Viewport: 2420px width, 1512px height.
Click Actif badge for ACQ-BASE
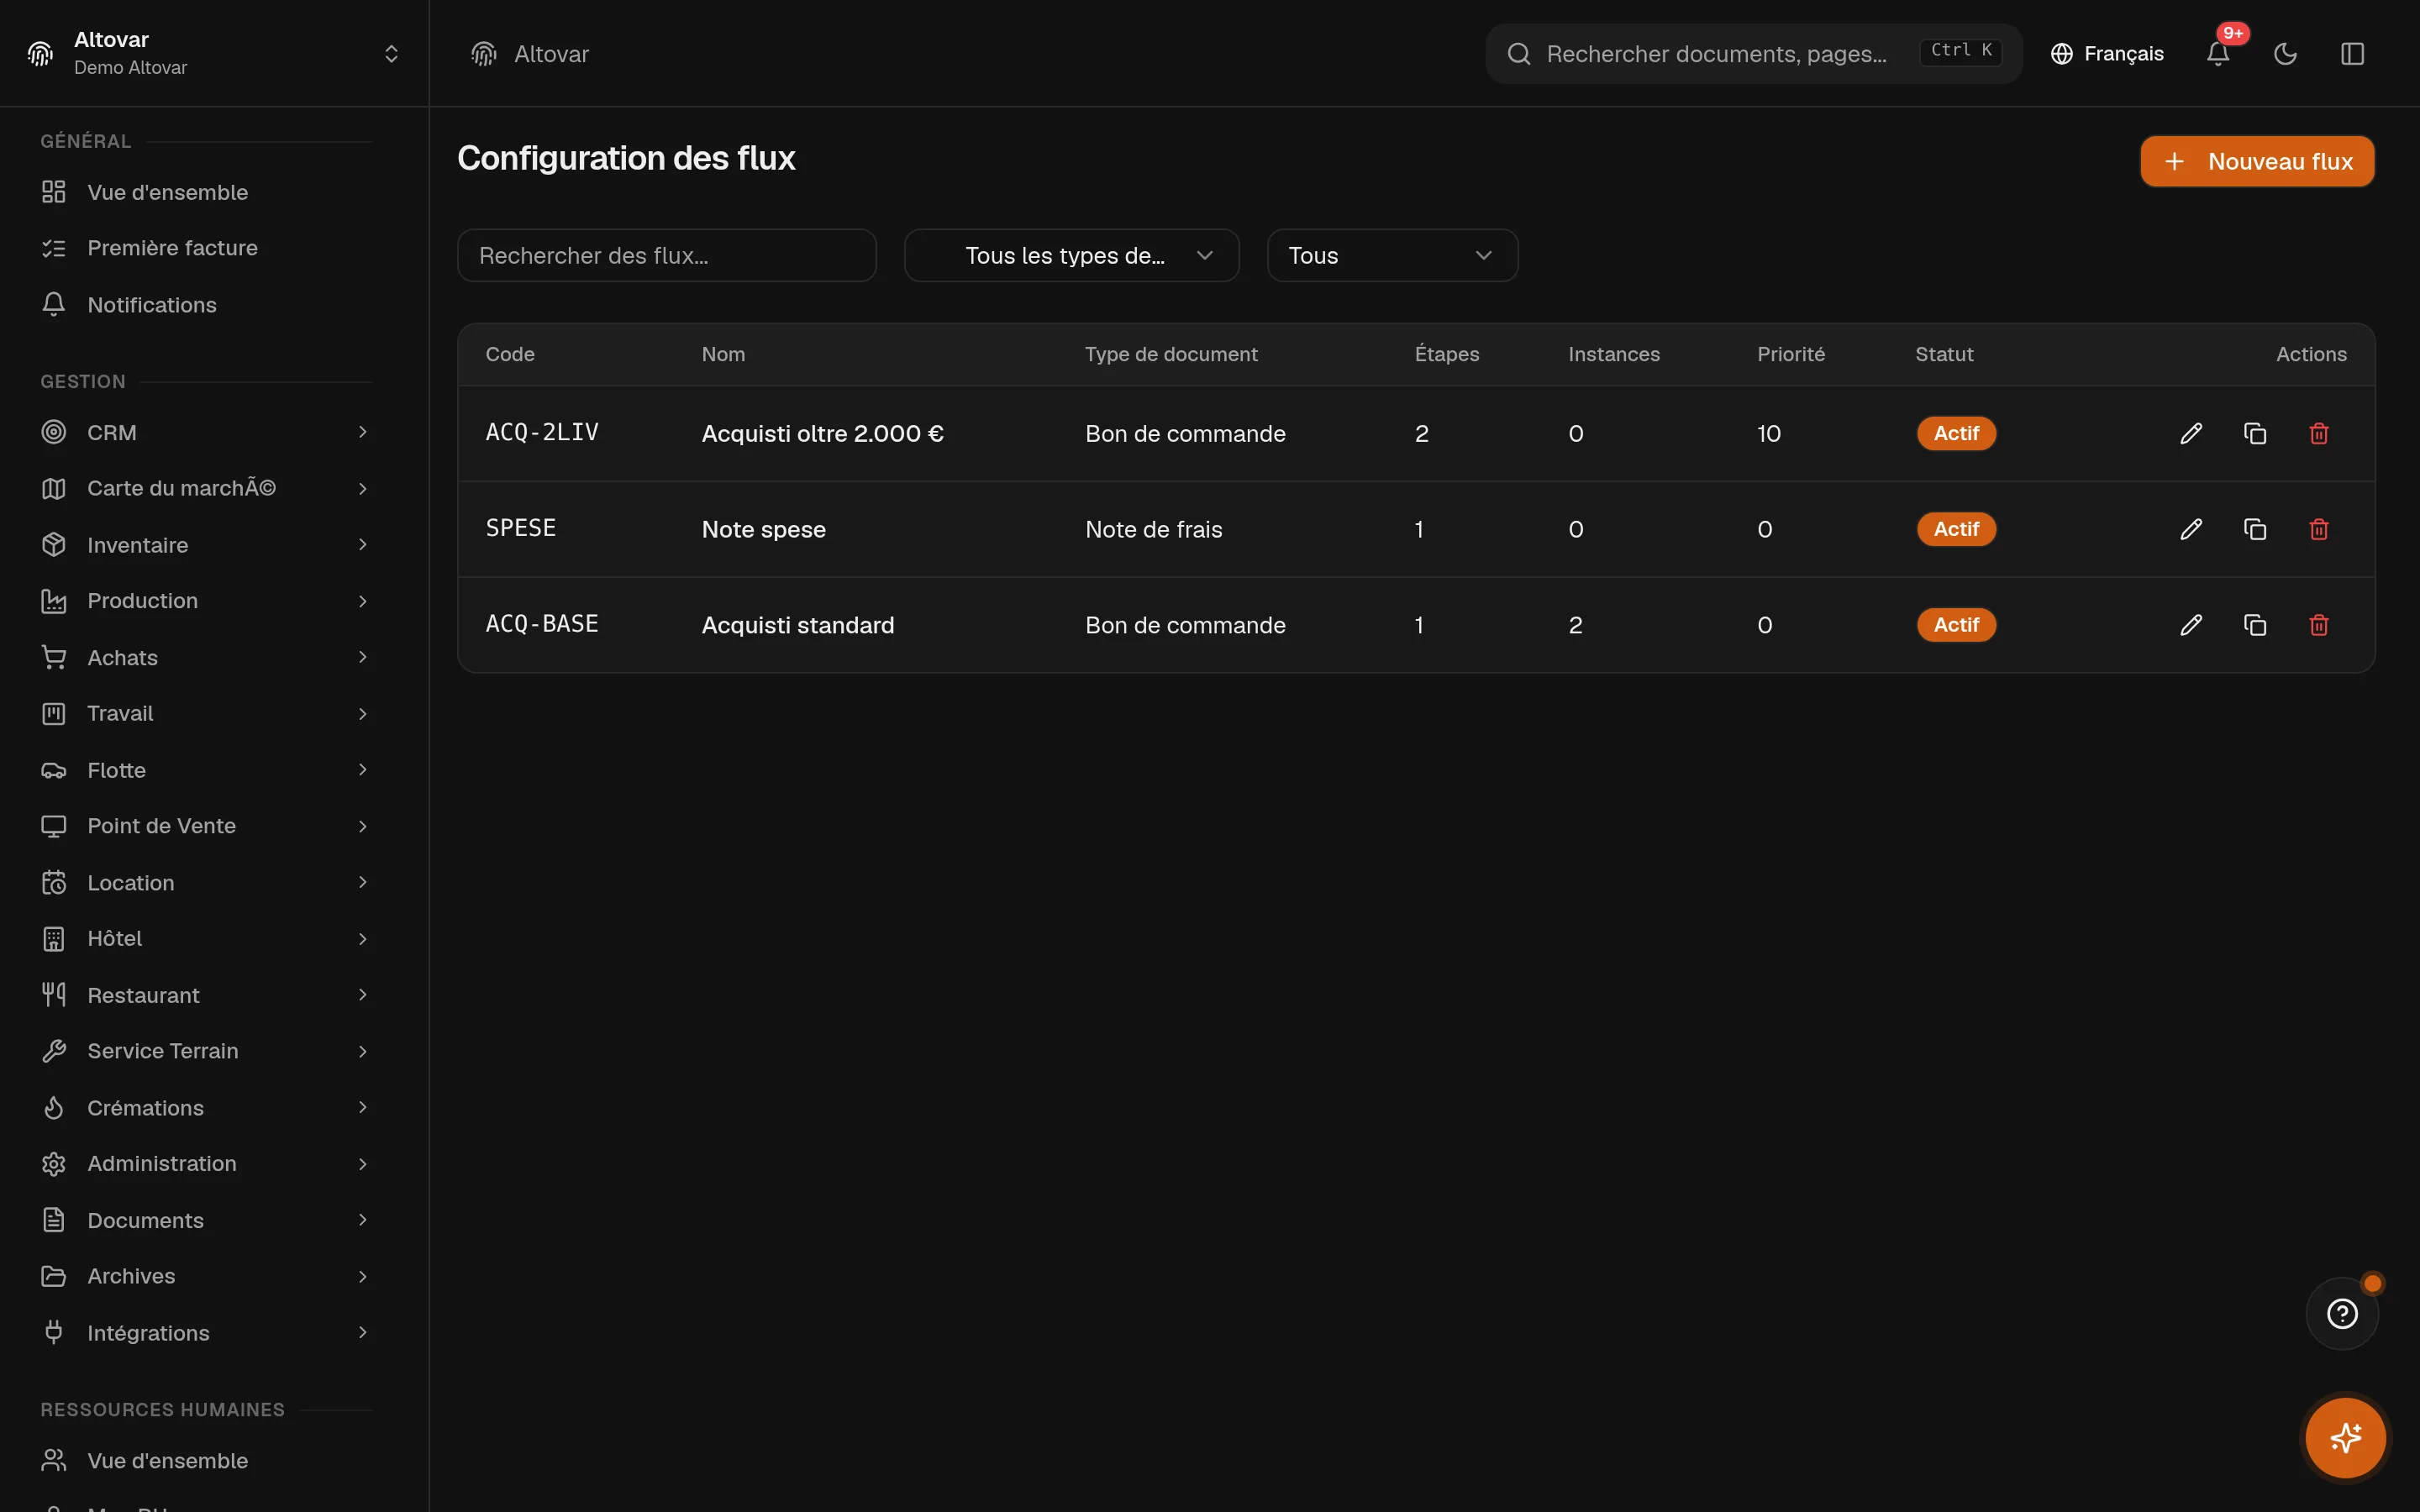coord(1956,625)
